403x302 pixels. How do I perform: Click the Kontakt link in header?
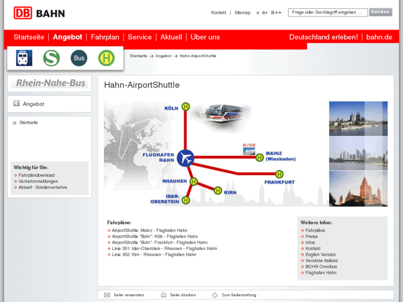(x=218, y=12)
